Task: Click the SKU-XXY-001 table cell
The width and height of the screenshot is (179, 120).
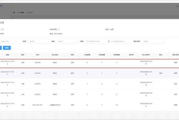Action: [x=37, y=105]
